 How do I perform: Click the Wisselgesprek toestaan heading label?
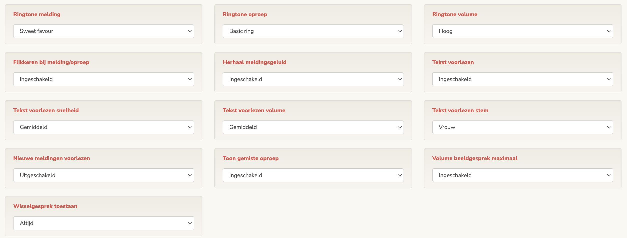tap(45, 206)
